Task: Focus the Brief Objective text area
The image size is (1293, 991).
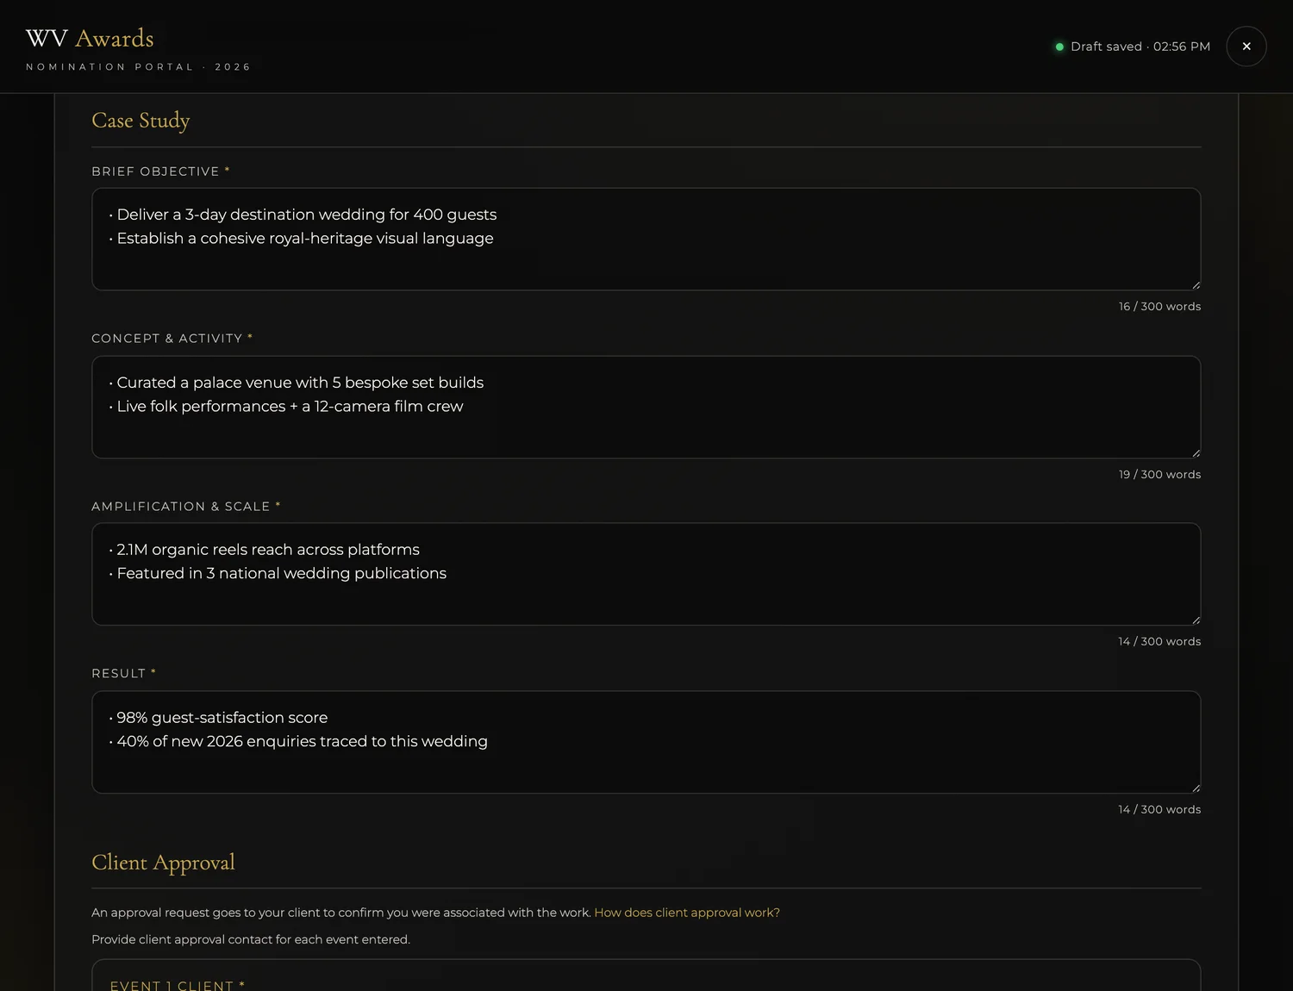Action: 646,240
